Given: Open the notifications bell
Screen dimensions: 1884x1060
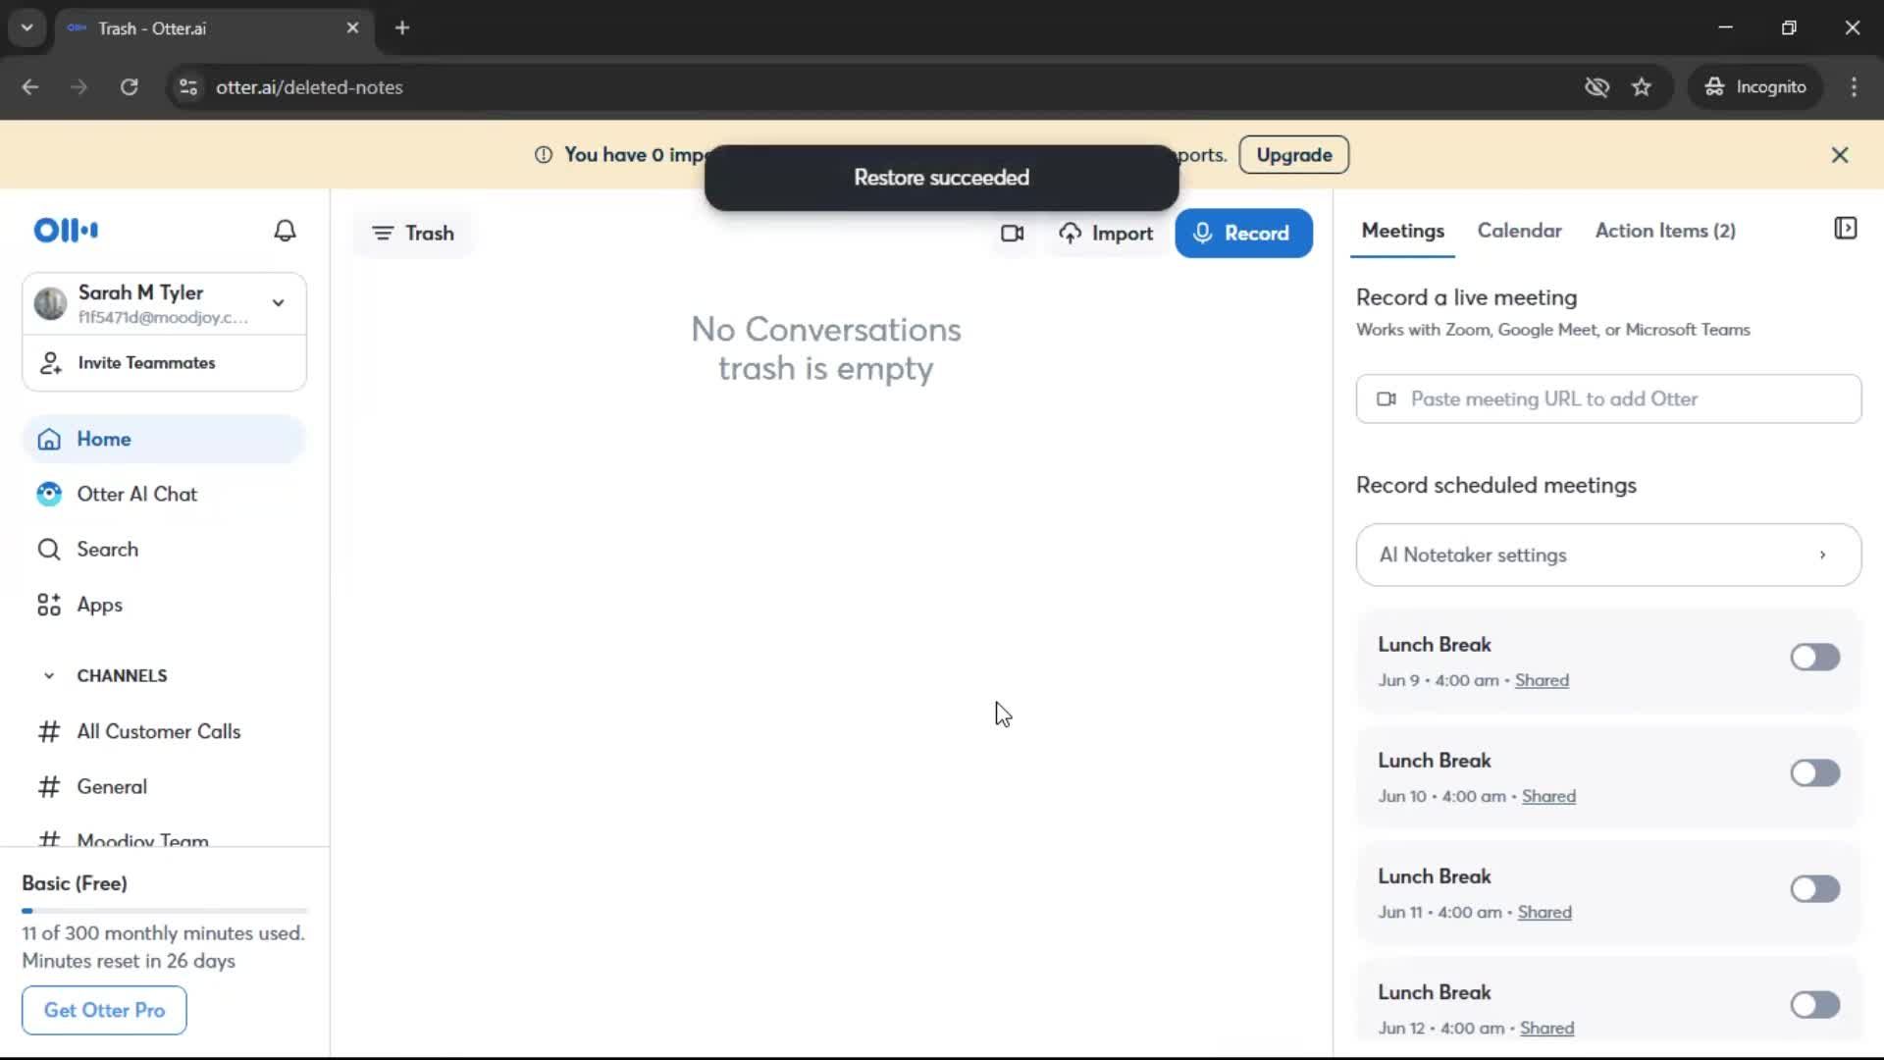Looking at the screenshot, I should point(285,231).
